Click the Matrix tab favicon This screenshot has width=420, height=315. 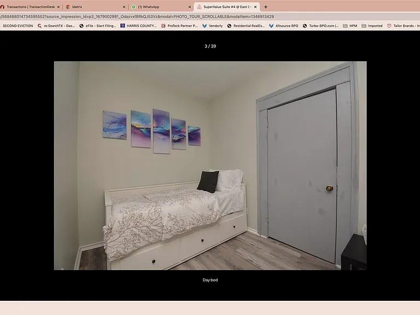(x=68, y=7)
